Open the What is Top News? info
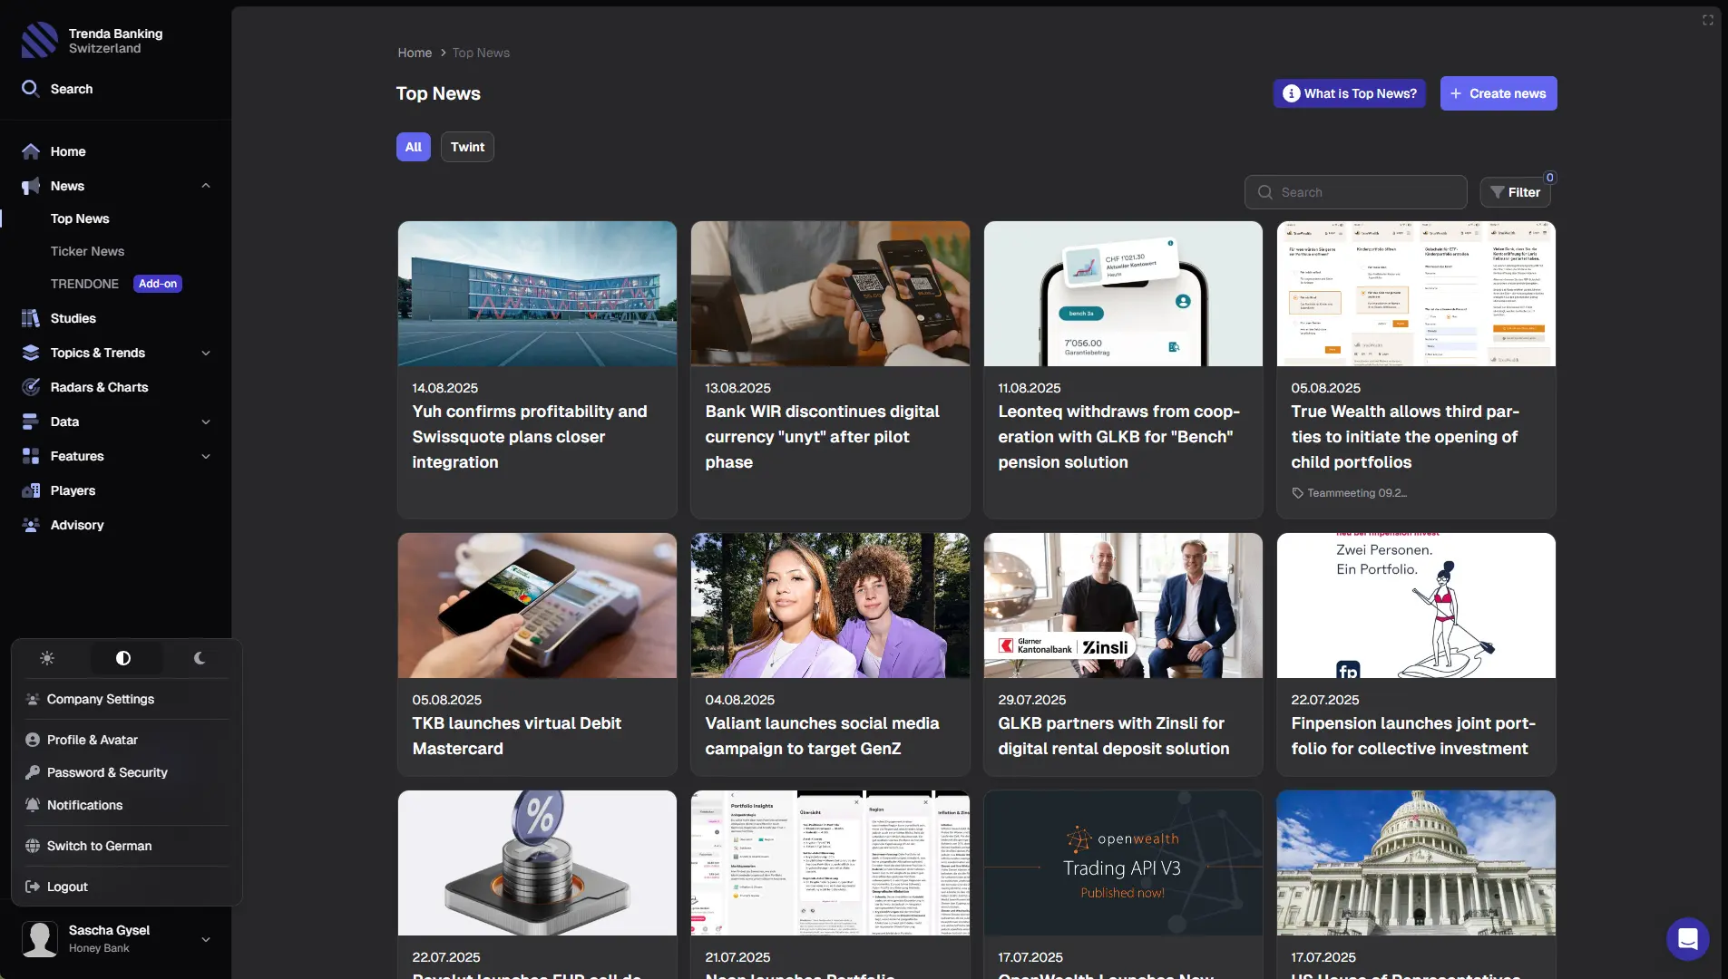Image resolution: width=1728 pixels, height=979 pixels. coord(1349,93)
